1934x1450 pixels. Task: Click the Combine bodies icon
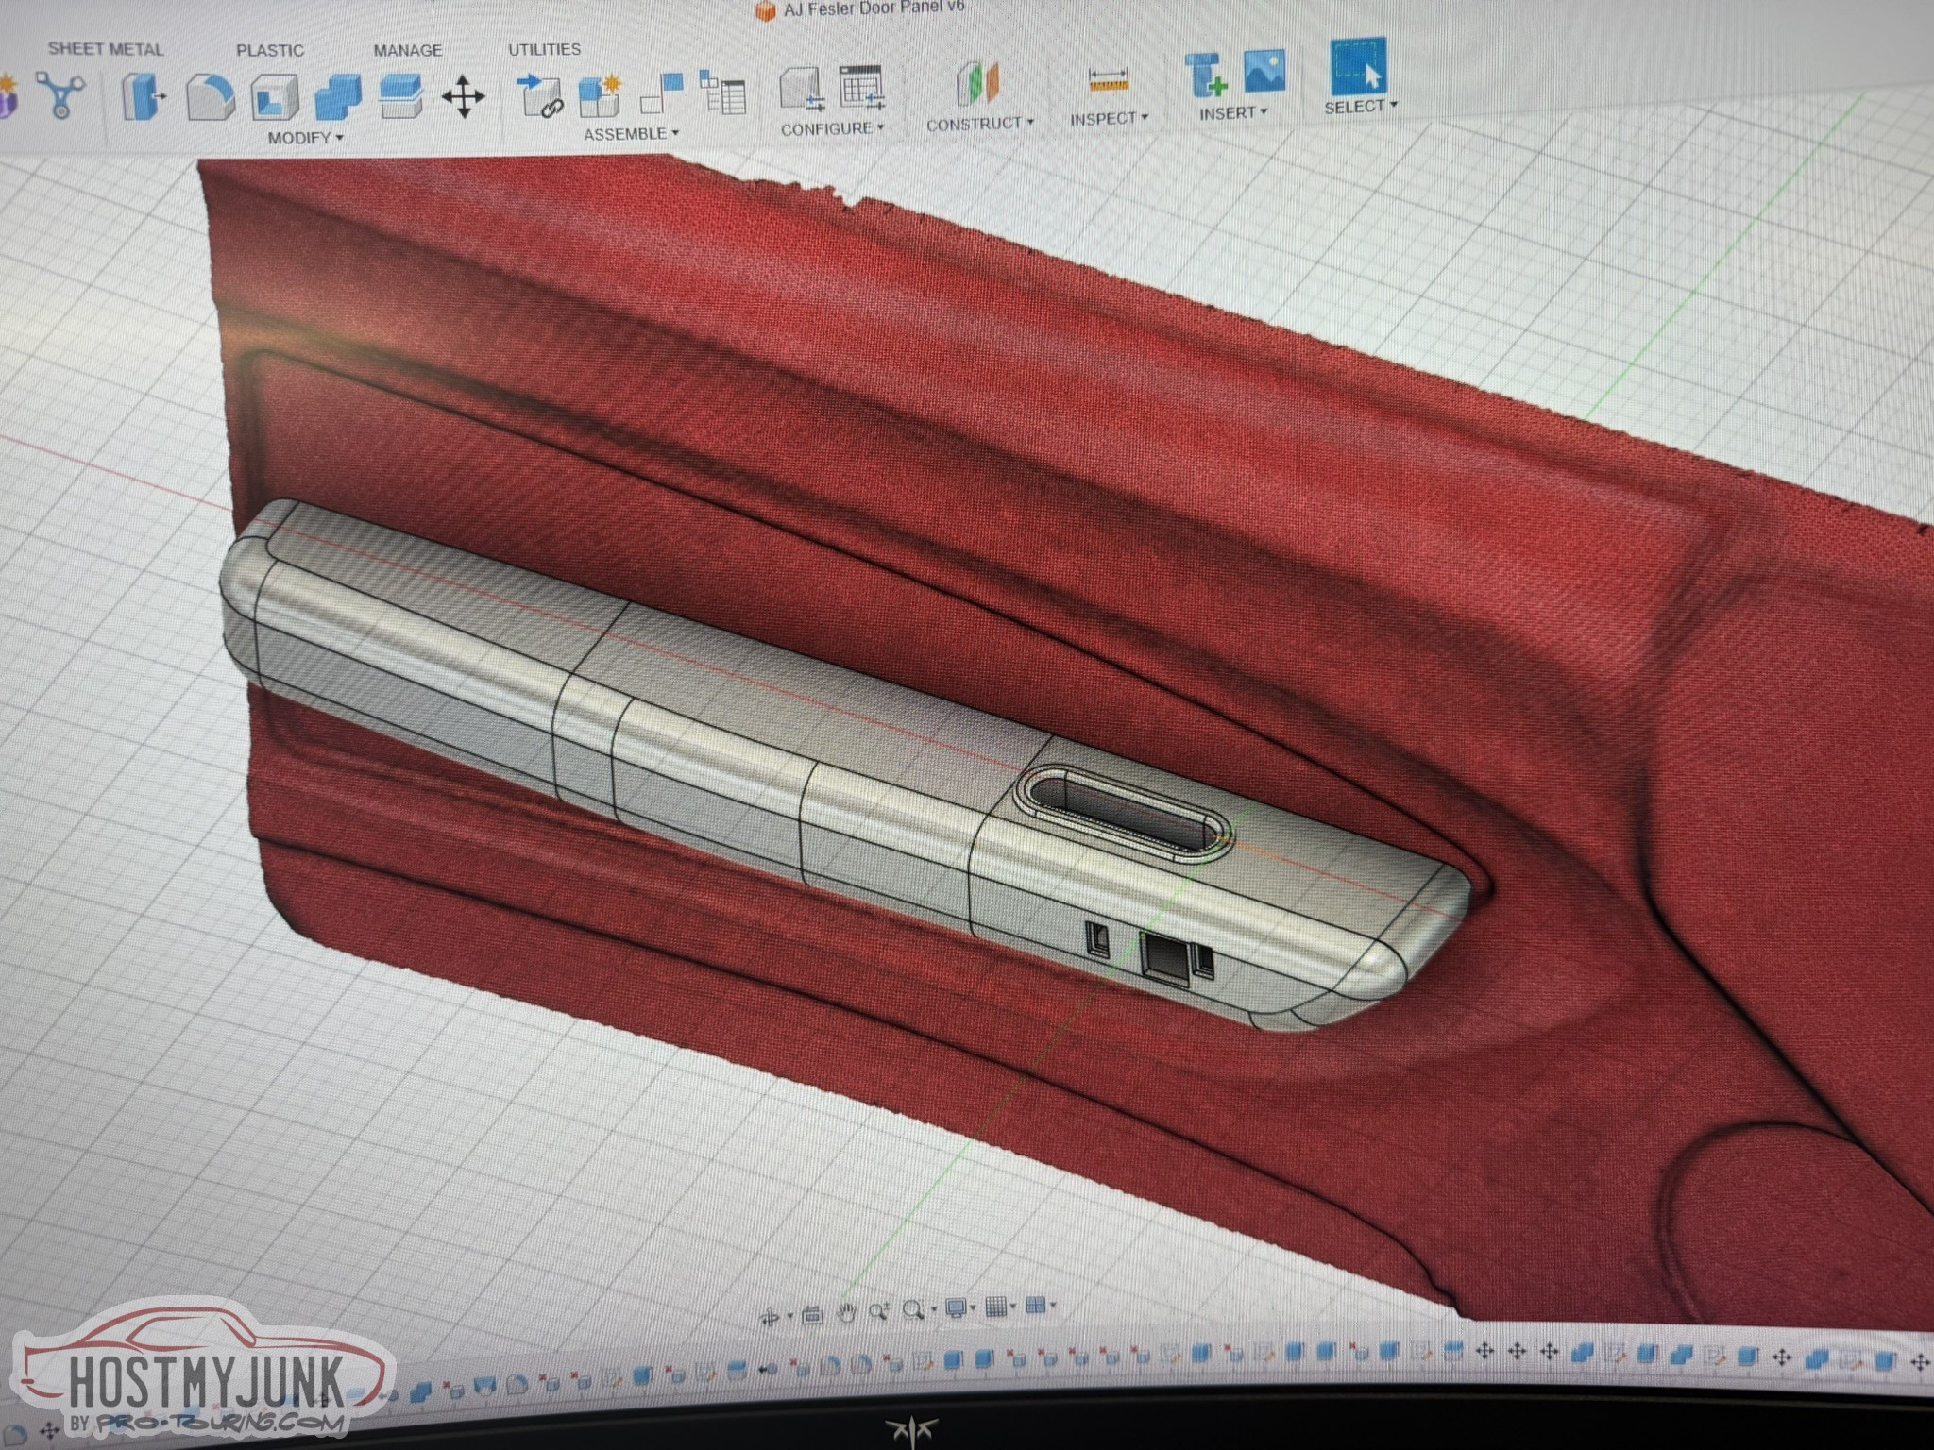point(338,97)
